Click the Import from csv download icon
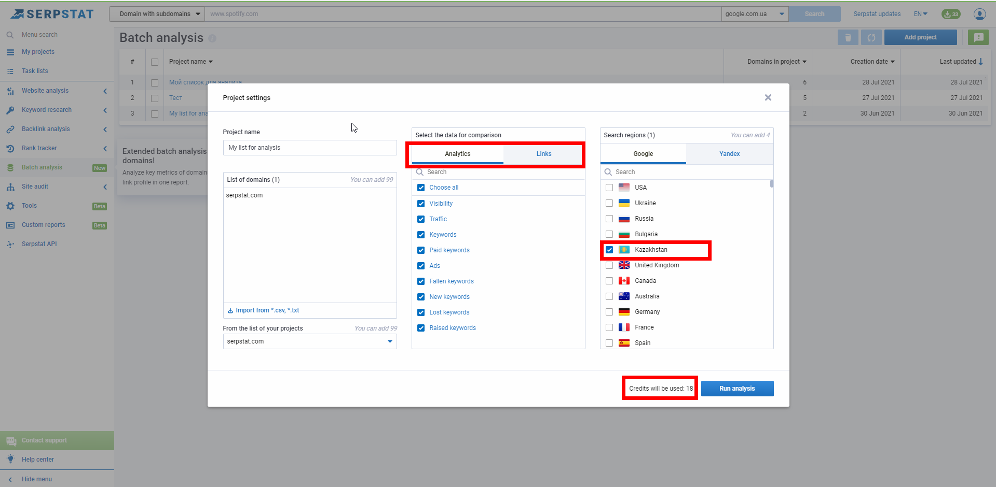This screenshot has width=996, height=487. [230, 310]
